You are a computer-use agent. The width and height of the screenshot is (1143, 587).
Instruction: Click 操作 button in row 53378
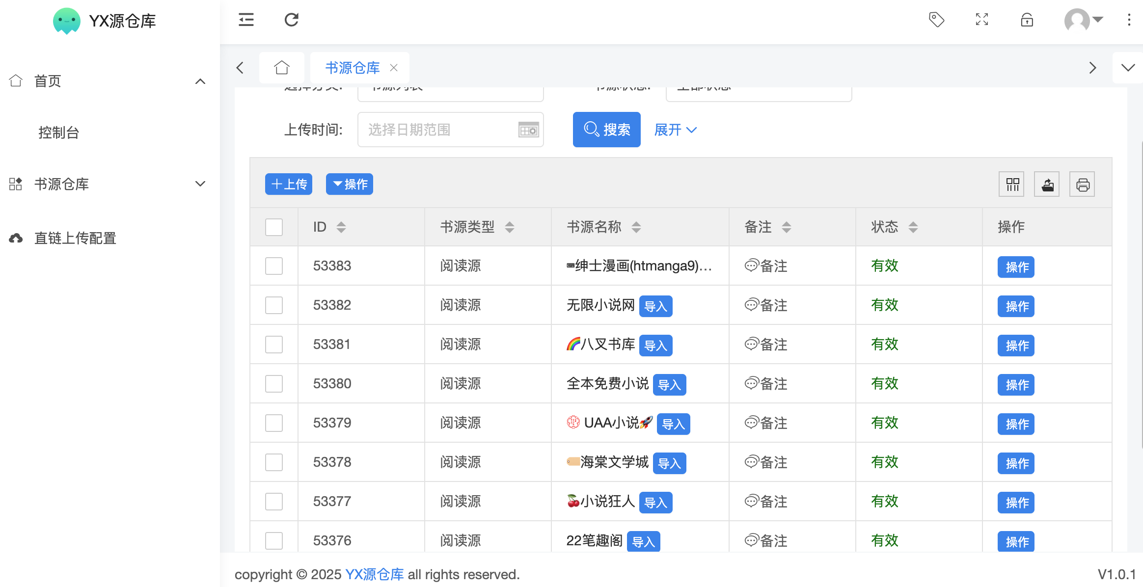1016,463
